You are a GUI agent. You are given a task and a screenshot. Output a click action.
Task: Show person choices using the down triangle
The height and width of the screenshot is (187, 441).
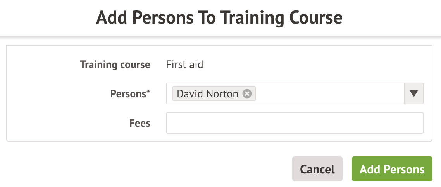(x=413, y=93)
